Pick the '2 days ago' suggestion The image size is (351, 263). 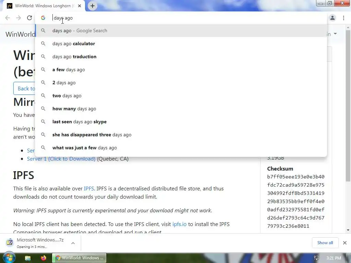[181, 83]
